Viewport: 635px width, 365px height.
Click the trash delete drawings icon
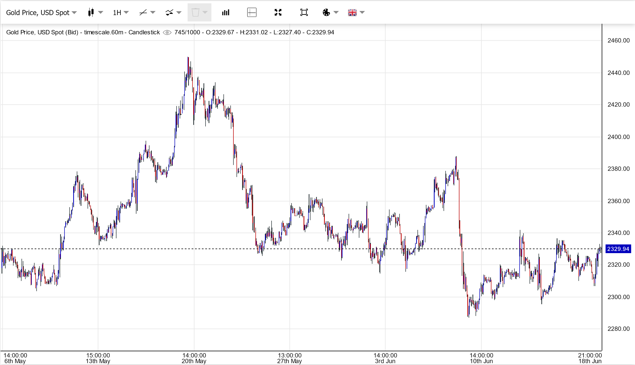(195, 12)
